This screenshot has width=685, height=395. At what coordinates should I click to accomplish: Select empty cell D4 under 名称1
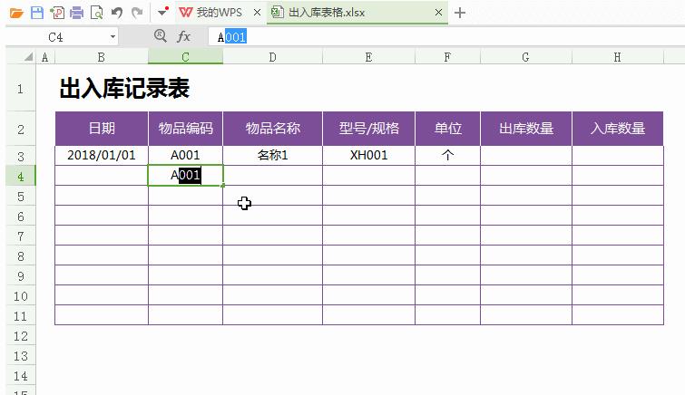point(272,176)
